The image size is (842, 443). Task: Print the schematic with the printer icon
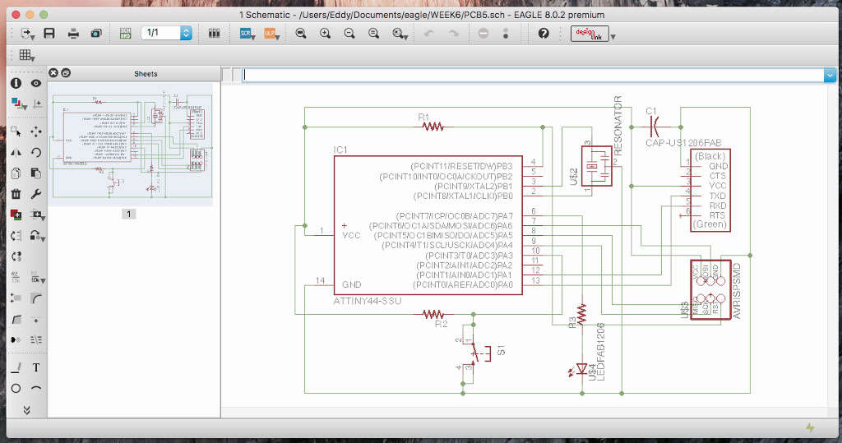point(73,34)
